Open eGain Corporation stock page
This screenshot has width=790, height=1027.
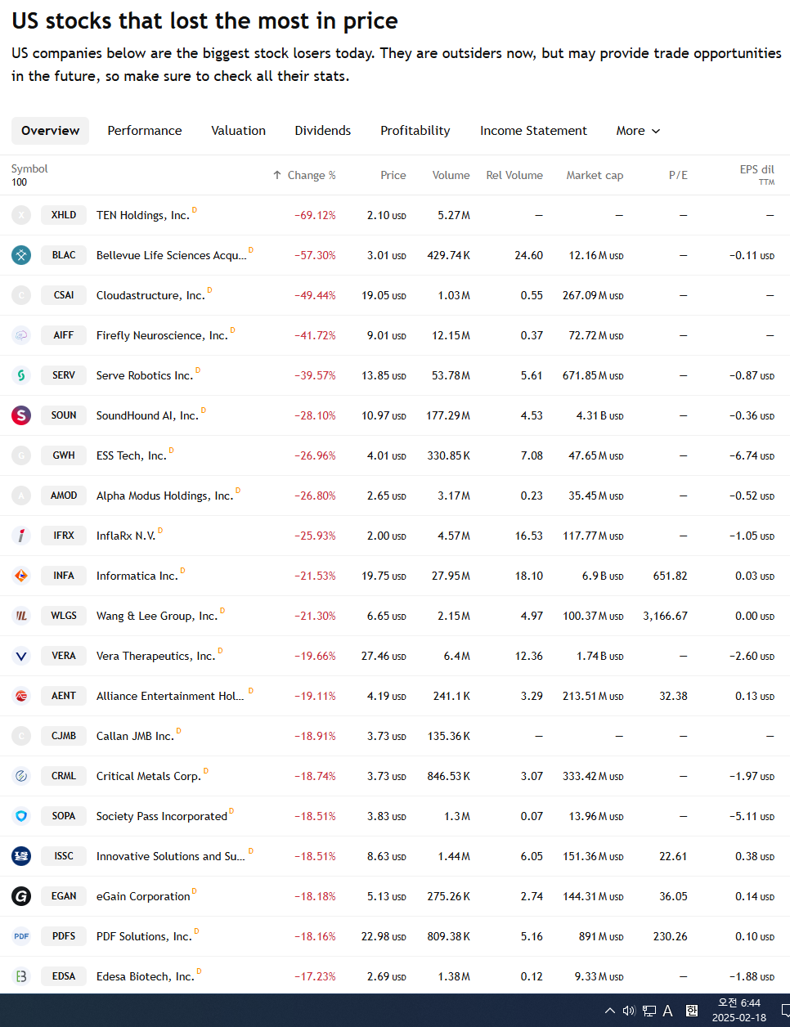[x=143, y=896]
